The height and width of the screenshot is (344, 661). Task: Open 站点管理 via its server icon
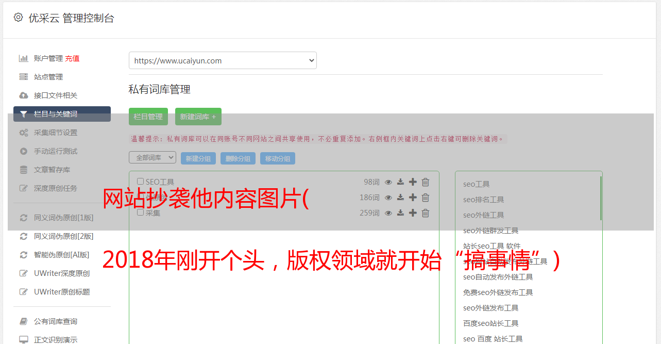[24, 77]
